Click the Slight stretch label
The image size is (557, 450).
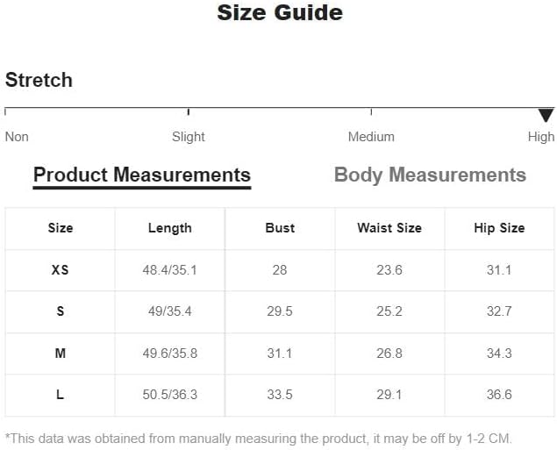(x=189, y=137)
